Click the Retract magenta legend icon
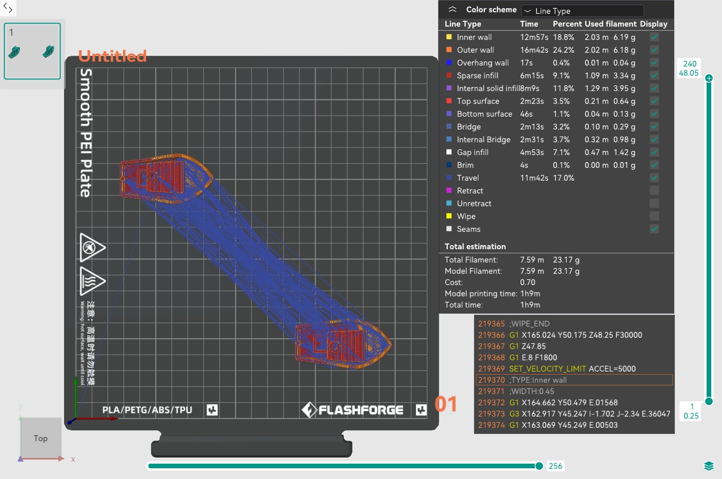 point(449,190)
